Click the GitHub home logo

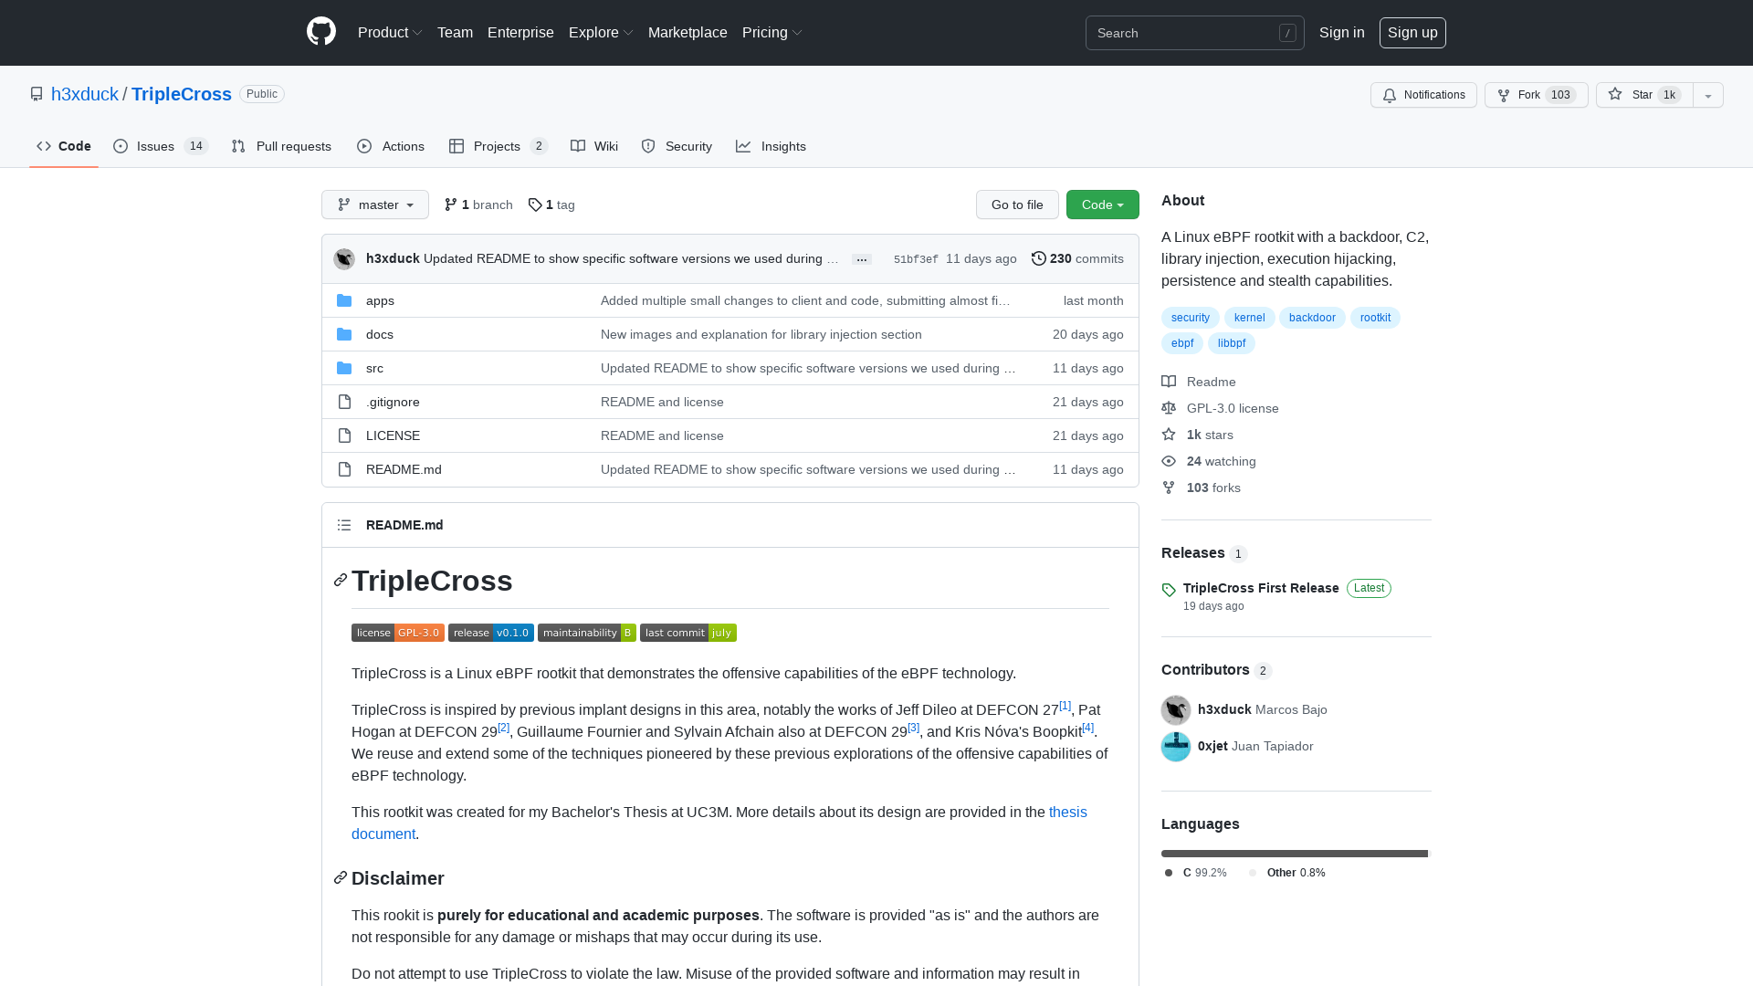[320, 33]
